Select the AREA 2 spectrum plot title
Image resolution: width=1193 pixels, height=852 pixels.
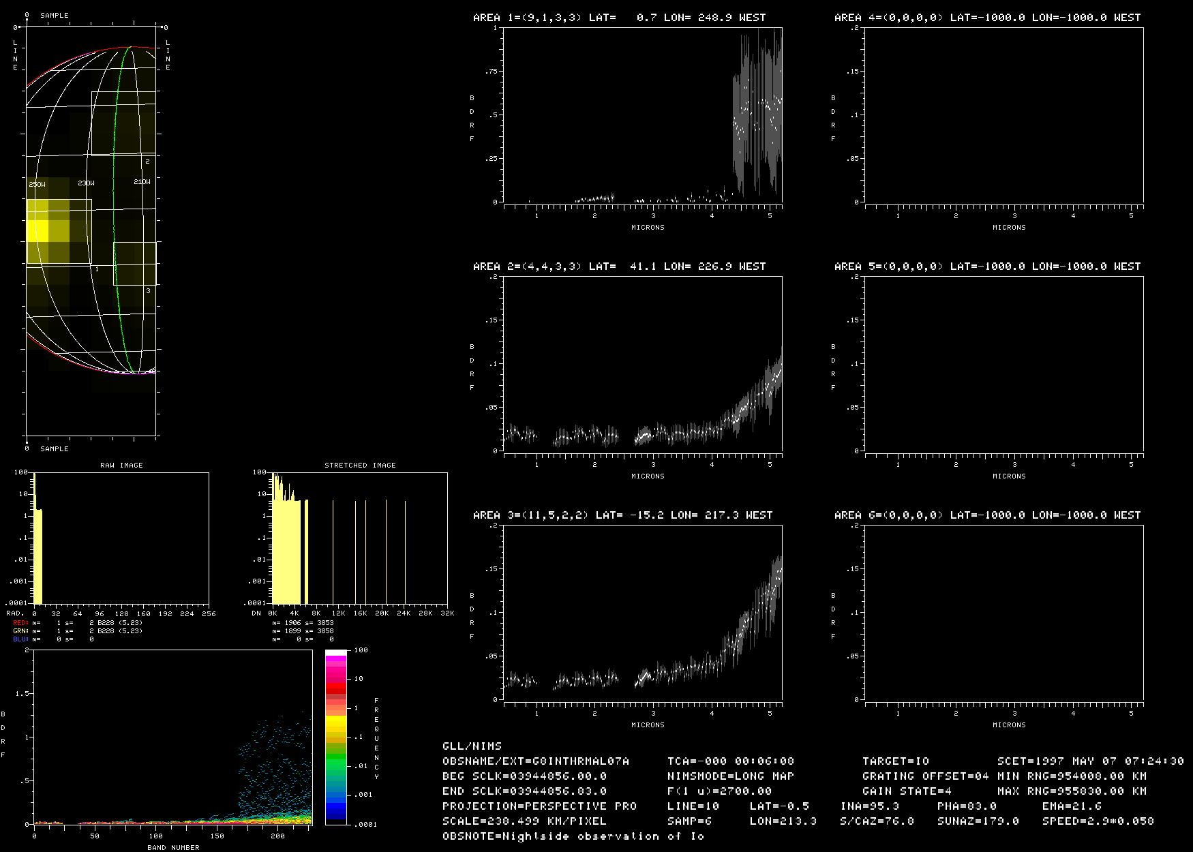pyautogui.click(x=619, y=267)
